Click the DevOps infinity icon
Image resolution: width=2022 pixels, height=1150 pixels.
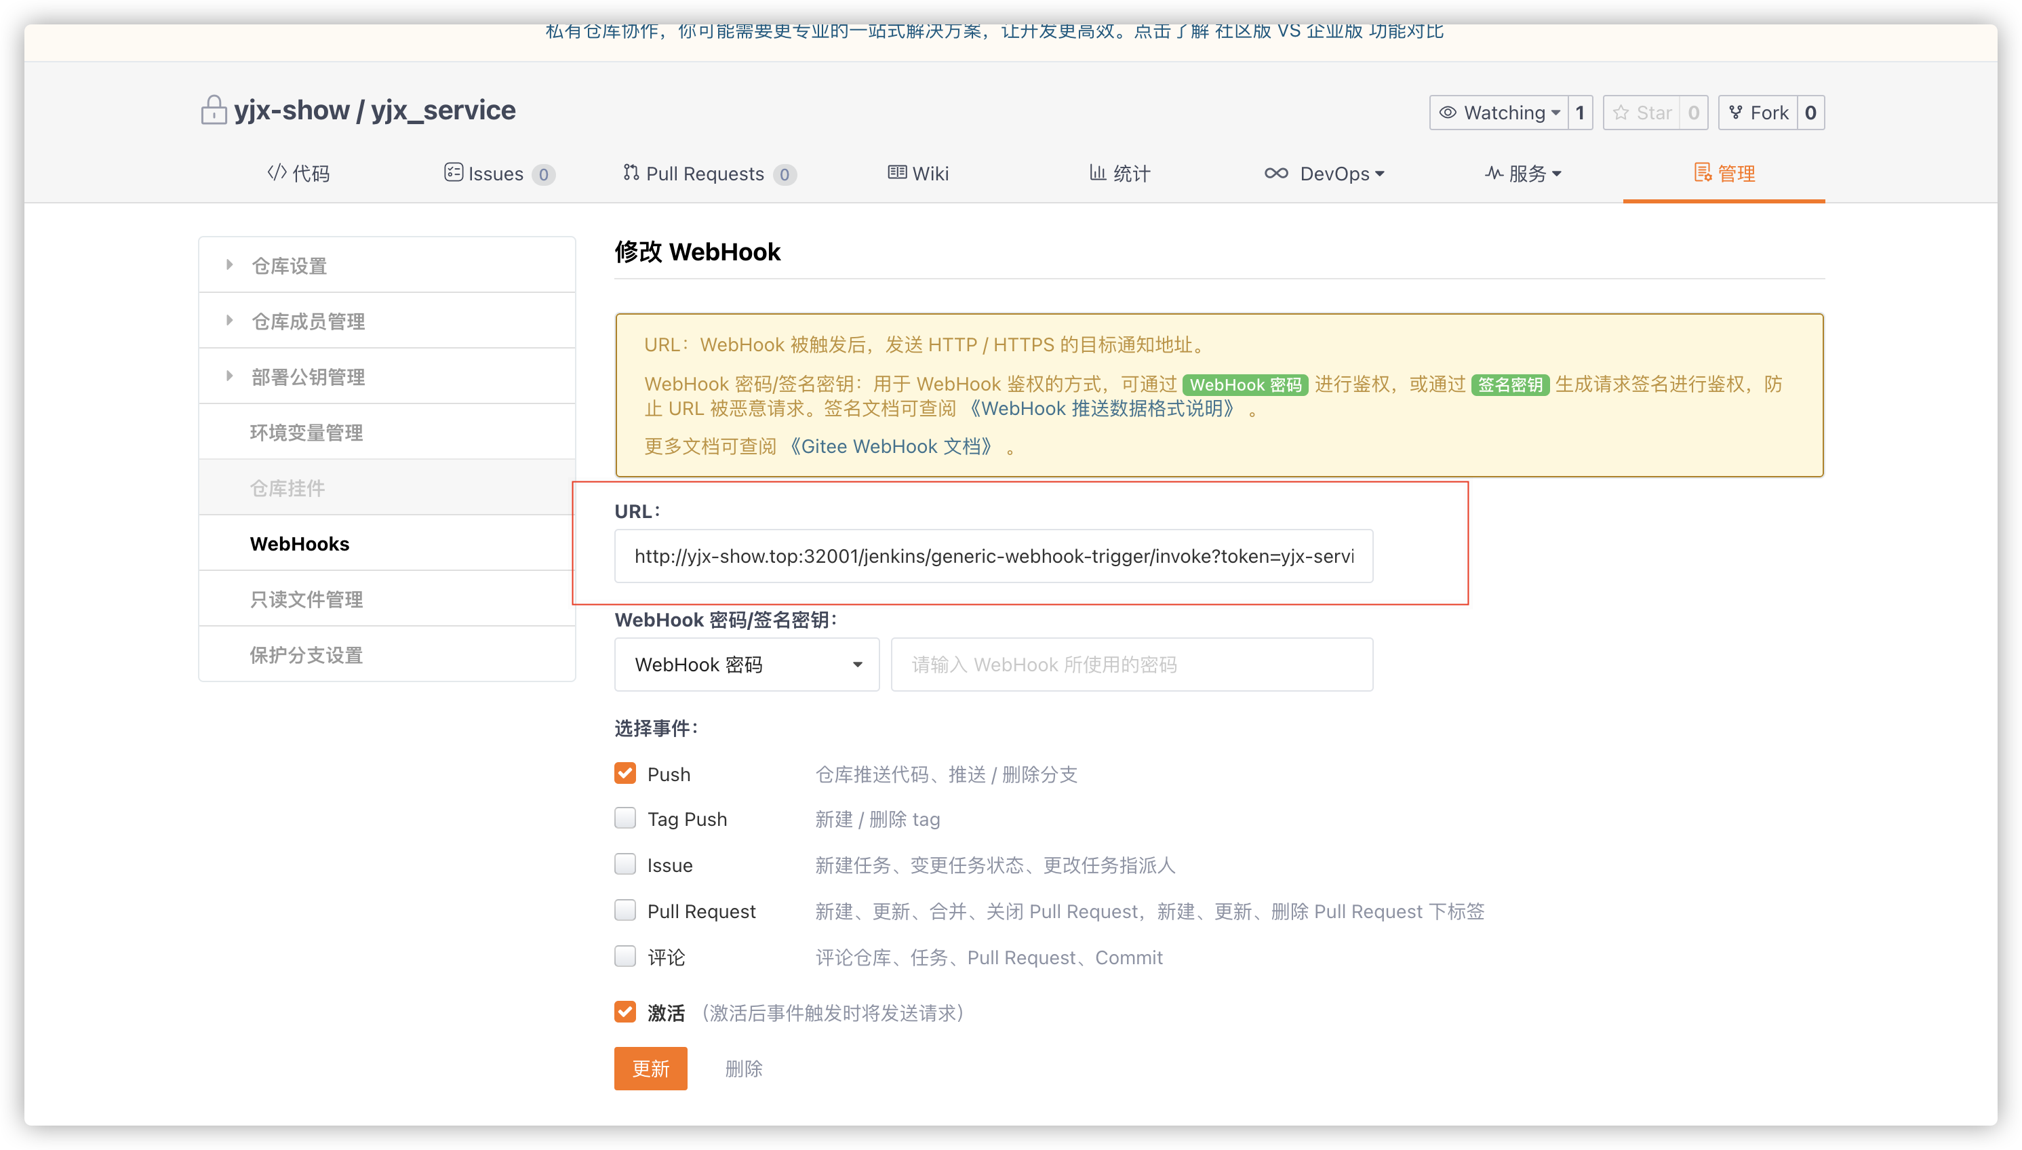1277,173
